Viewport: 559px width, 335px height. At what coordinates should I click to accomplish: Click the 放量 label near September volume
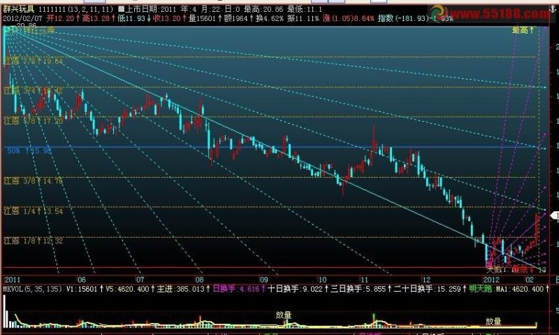284,315
